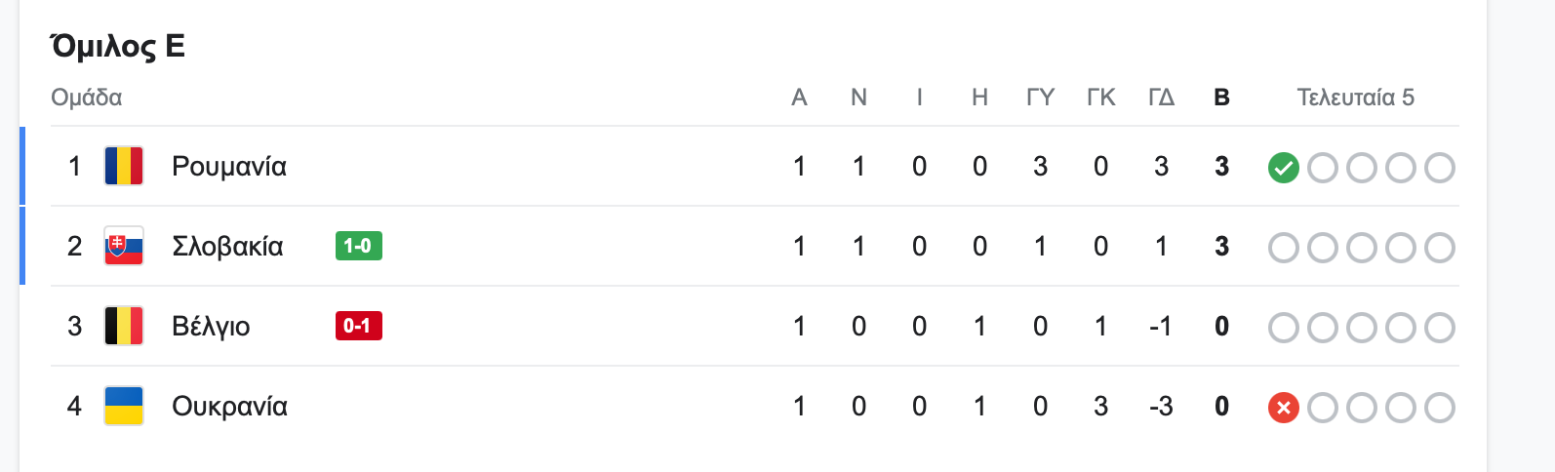The width and height of the screenshot is (1555, 472).
Task: Click the Όμιλος Ε group heading
Action: (x=118, y=46)
